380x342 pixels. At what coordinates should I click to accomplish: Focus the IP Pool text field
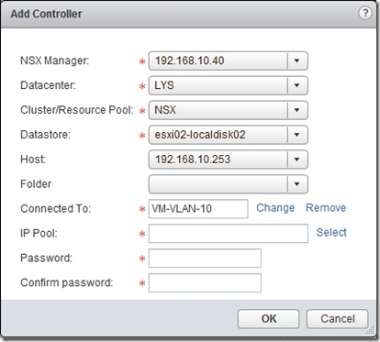point(229,234)
